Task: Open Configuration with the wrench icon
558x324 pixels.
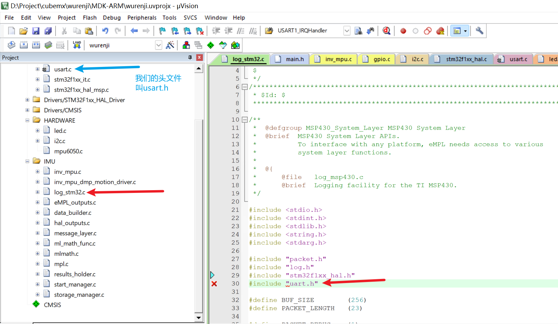Action: pyautogui.click(x=479, y=31)
